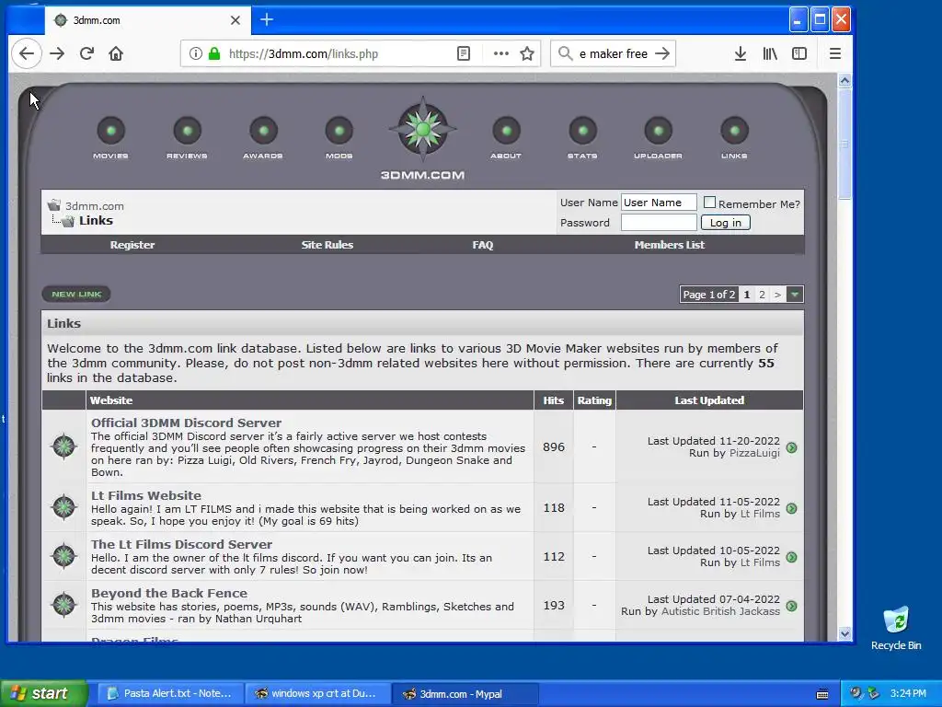Open page actions three-dot menu

(x=501, y=53)
